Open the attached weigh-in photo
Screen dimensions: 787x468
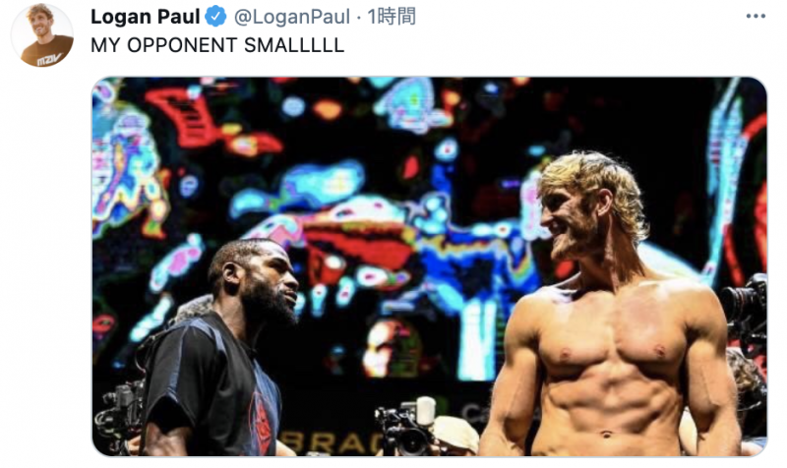[x=429, y=266]
